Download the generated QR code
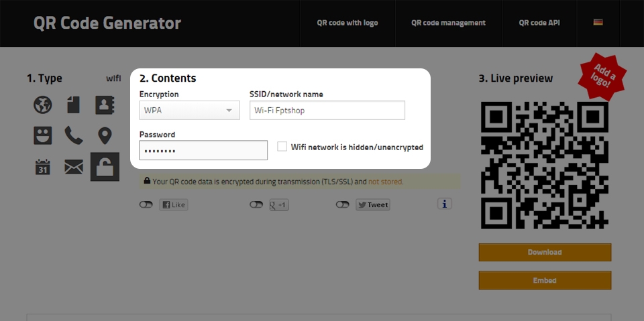This screenshot has width=644, height=321. coord(545,252)
